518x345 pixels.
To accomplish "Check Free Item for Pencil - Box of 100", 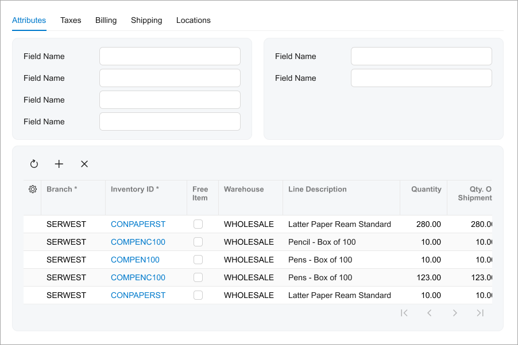I will [x=198, y=242].
